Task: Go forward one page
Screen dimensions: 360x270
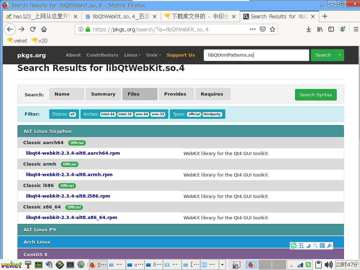Action: (21, 30)
